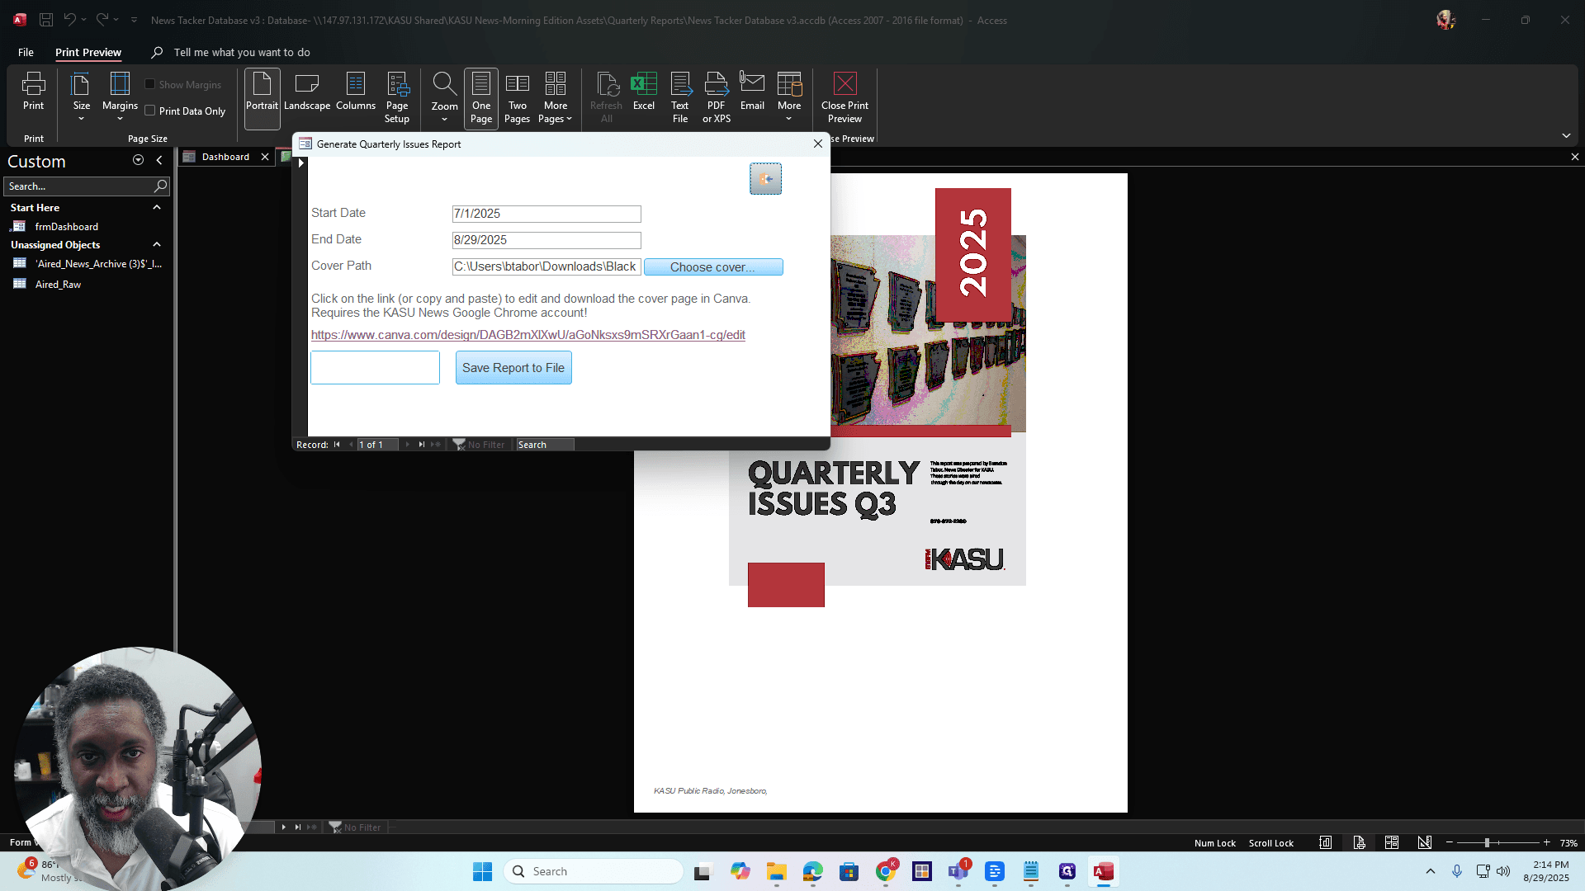The image size is (1585, 891).
Task: Open the Margins dropdown
Action: (120, 97)
